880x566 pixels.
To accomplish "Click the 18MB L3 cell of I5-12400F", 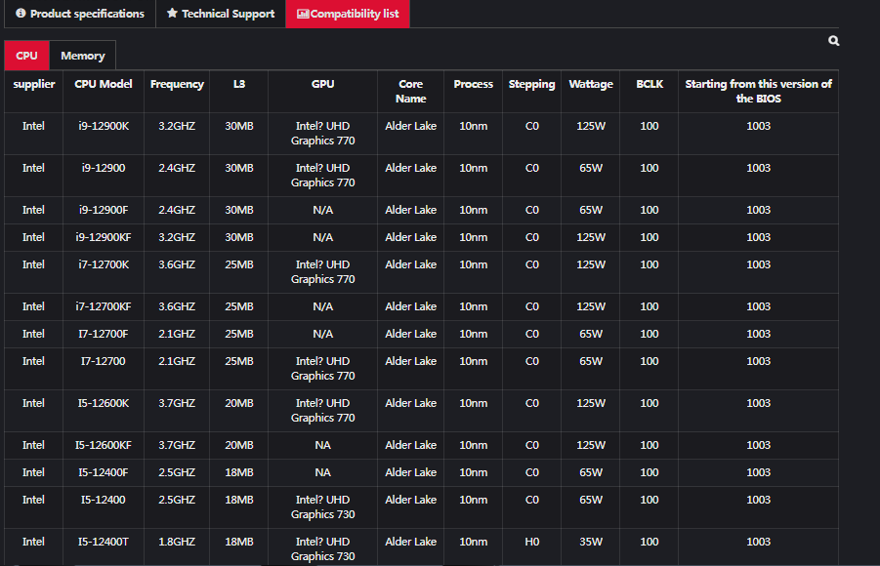I will click(239, 473).
